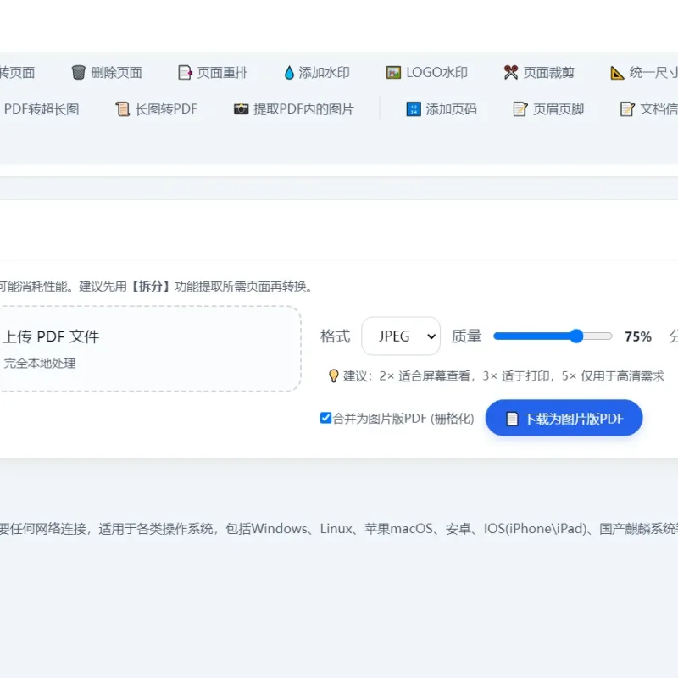678x678 pixels.
Task: Click the 下载为图片版PDF button
Action: [564, 418]
